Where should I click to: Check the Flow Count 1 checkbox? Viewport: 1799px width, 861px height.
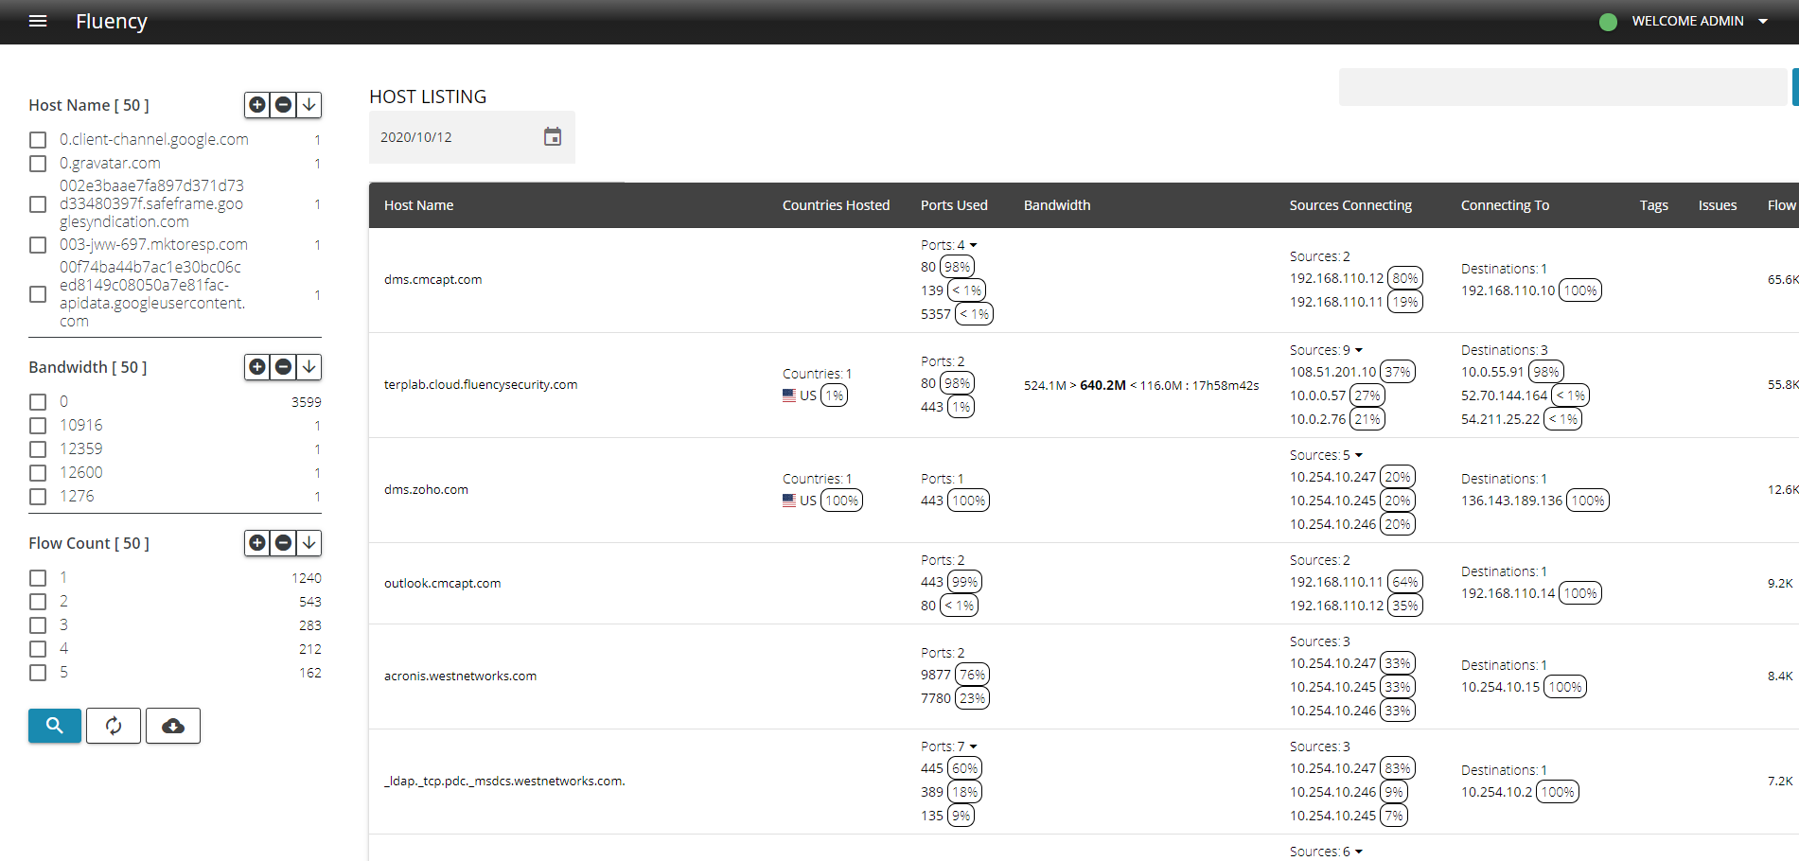point(38,578)
